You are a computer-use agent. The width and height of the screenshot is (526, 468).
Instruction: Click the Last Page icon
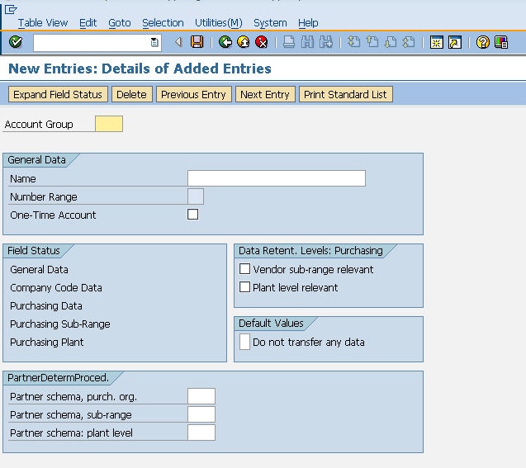408,42
